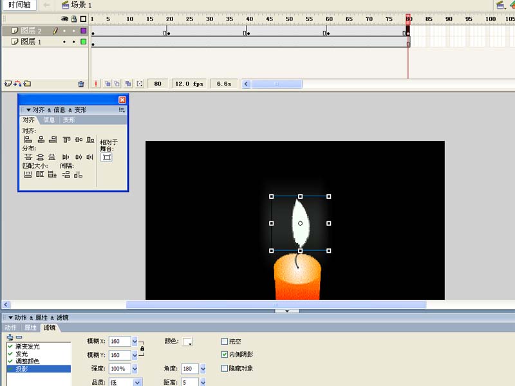Check the 隐藏对象 (hide object) checkbox
Image resolution: width=515 pixels, height=386 pixels.
(225, 368)
